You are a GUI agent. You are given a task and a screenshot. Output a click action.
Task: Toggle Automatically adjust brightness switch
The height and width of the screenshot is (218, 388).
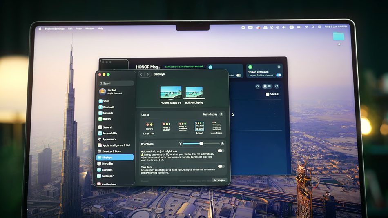[221, 151]
